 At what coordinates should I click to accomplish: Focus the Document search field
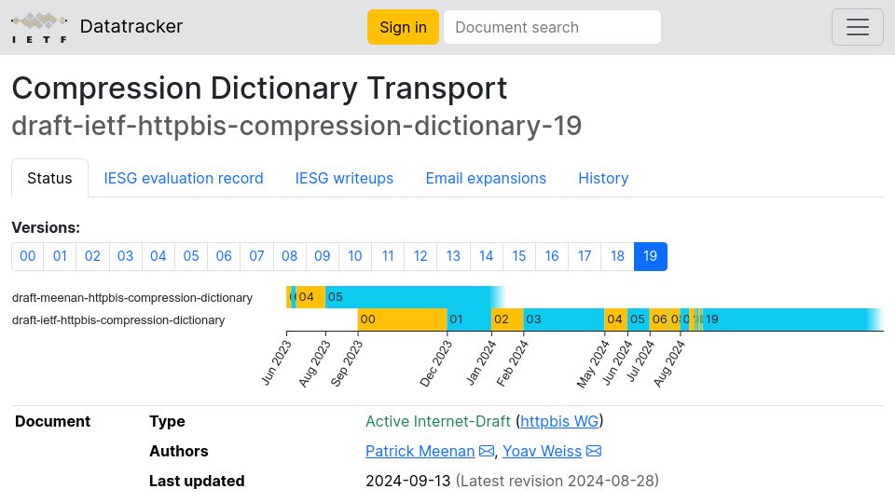click(x=552, y=27)
